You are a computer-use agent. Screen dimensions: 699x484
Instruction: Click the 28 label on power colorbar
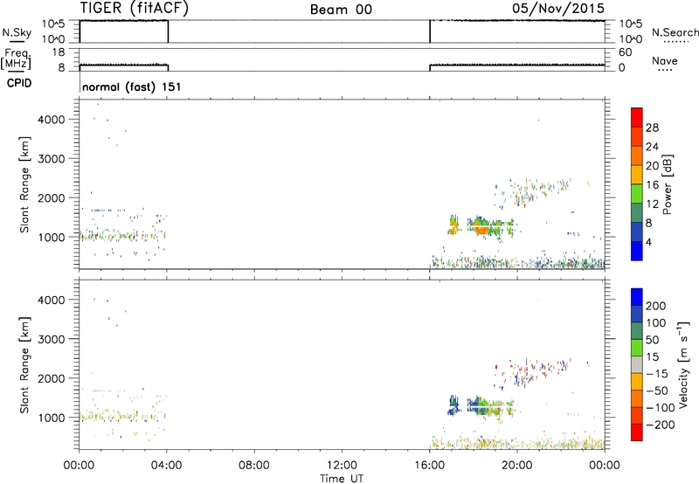tap(652, 128)
